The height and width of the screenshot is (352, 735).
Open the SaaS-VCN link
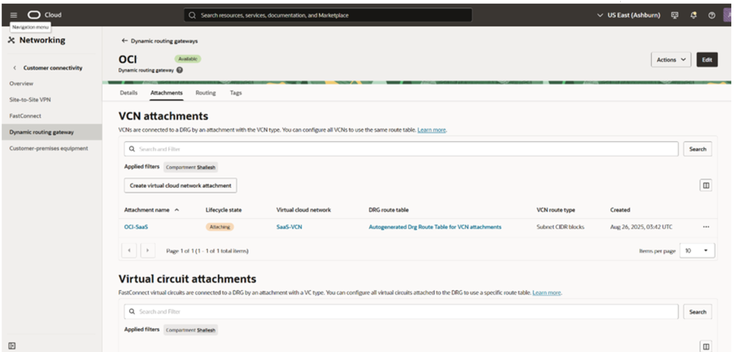289,227
